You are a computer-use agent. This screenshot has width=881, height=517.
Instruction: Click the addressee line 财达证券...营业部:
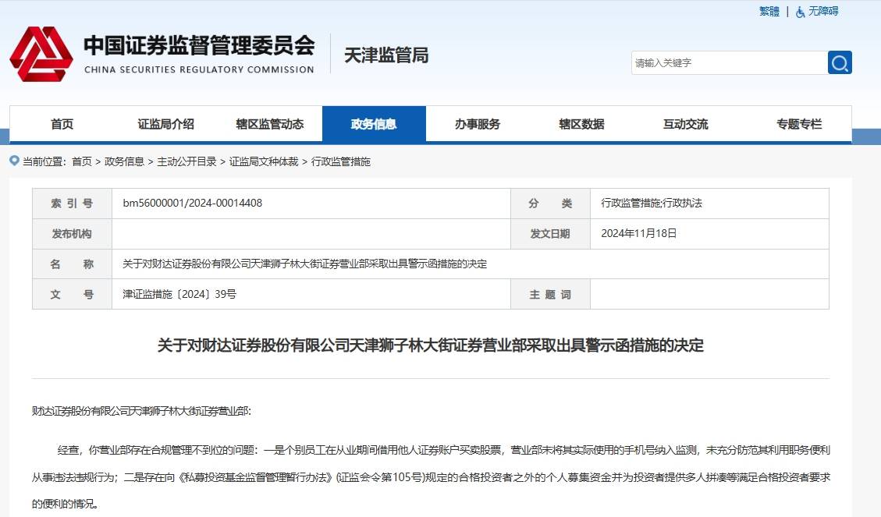[x=141, y=411]
